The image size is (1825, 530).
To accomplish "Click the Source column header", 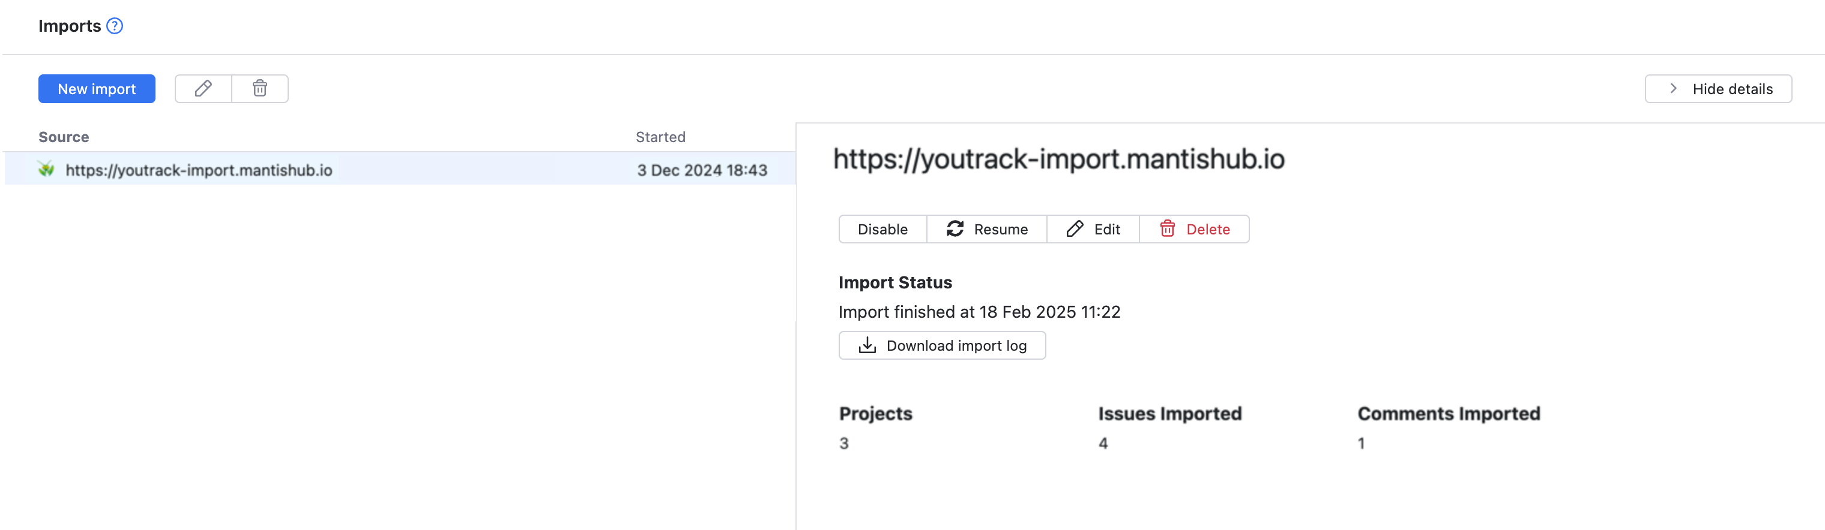I will [64, 137].
